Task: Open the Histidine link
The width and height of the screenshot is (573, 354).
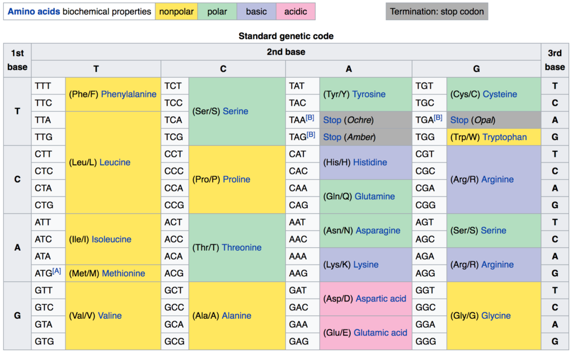Action: (369, 162)
